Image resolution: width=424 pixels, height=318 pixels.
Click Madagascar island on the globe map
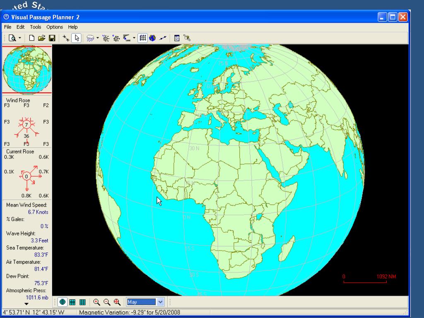[x=287, y=248]
